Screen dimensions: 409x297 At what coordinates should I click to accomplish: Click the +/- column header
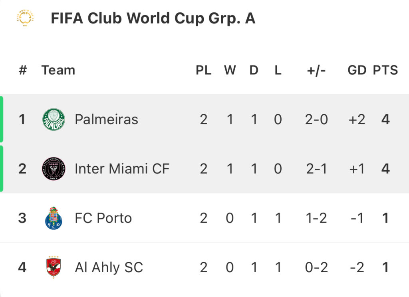[316, 70]
